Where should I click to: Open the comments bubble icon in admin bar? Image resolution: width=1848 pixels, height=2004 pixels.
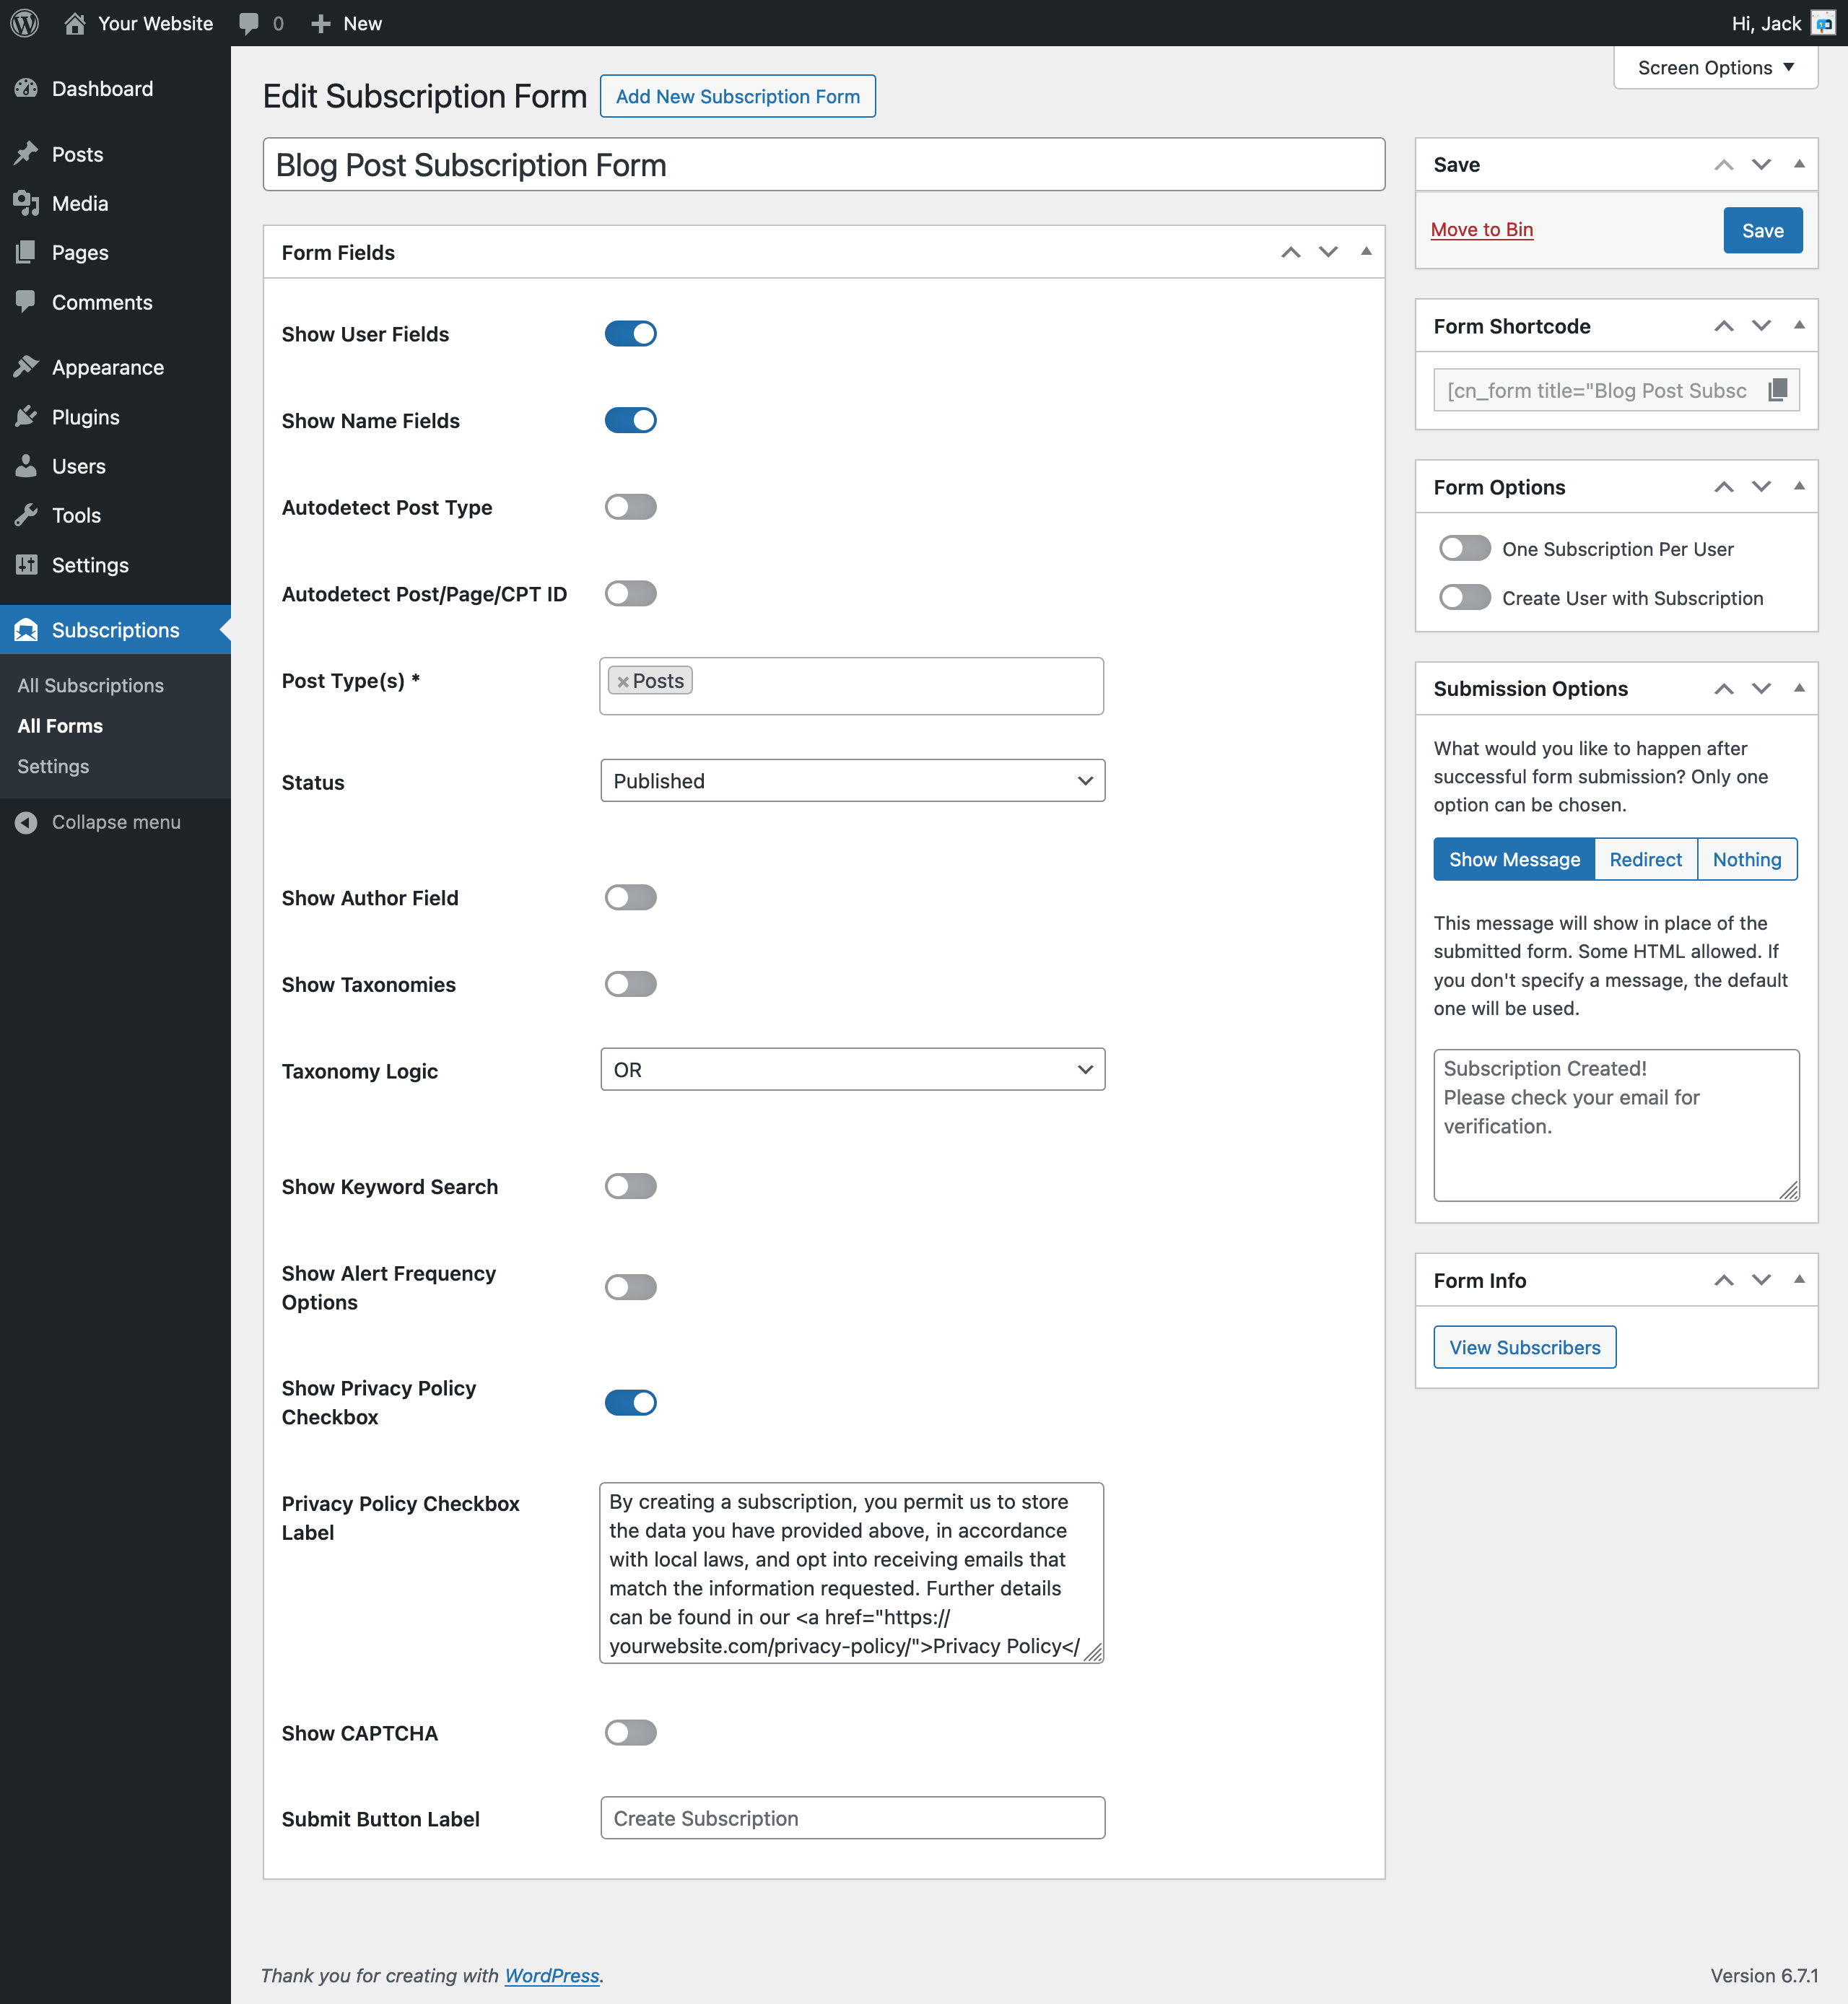tap(249, 24)
